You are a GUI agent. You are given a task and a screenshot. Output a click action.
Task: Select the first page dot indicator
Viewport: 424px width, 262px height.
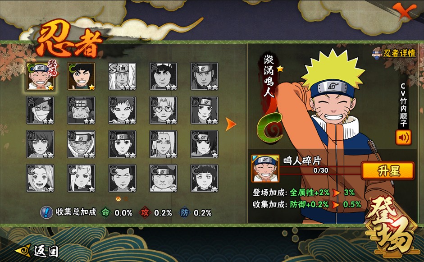click(118, 199)
